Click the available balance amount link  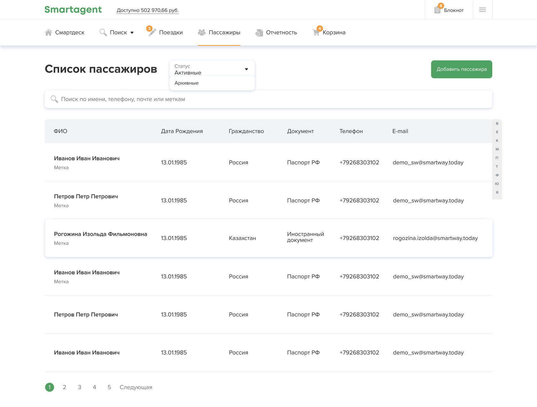point(148,10)
